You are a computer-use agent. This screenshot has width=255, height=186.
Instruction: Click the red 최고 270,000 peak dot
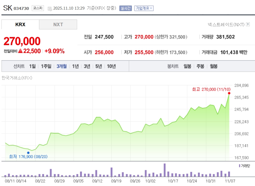229,93
